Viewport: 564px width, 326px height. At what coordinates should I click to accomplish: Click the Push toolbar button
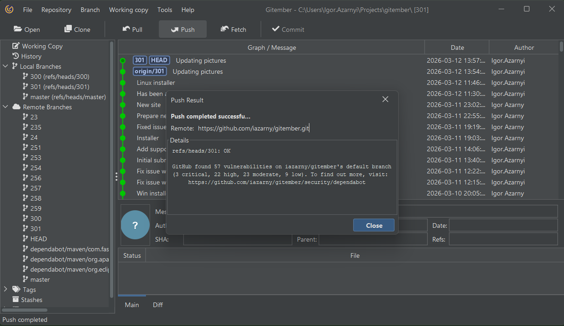[x=182, y=30]
